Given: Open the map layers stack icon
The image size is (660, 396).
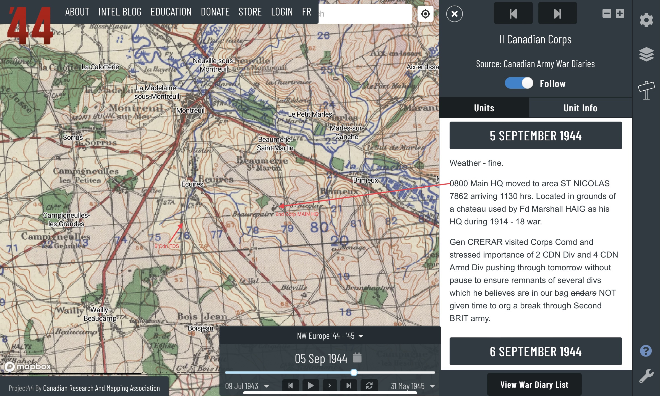Looking at the screenshot, I should 646,54.
